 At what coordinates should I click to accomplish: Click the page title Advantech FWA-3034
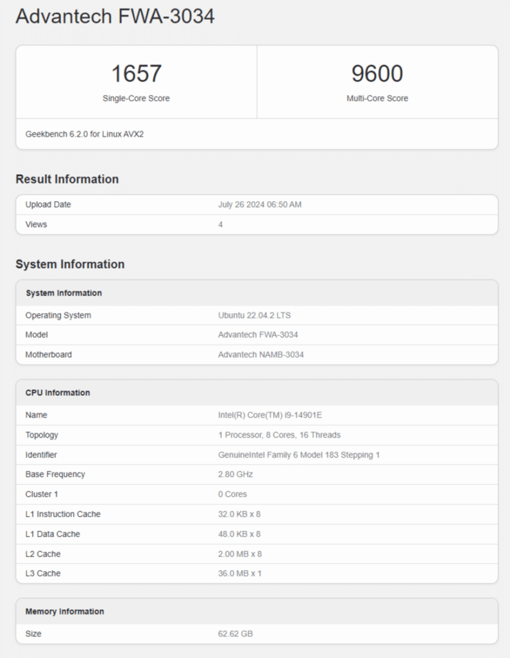click(115, 16)
